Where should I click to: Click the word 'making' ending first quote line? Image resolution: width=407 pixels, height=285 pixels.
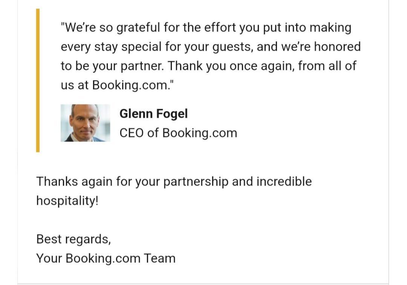(331, 28)
